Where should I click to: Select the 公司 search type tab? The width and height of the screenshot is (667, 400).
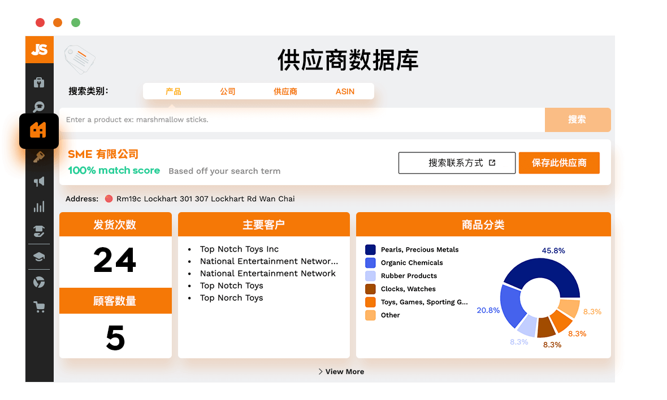click(x=228, y=91)
